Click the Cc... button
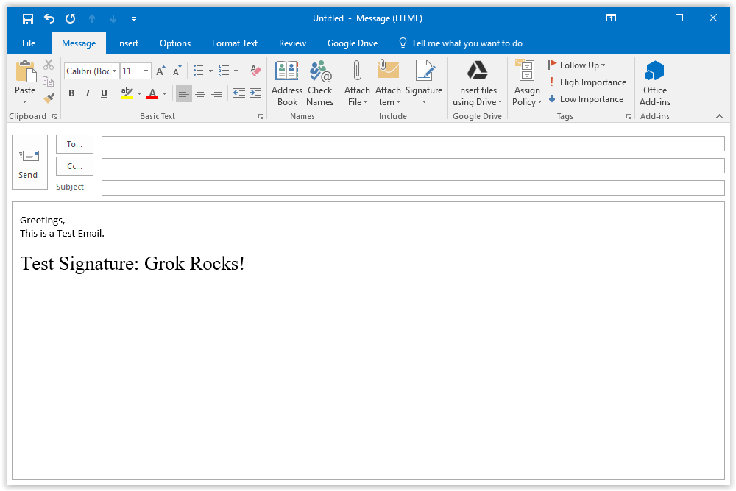Image resolution: width=736 pixels, height=491 pixels. coord(74,166)
